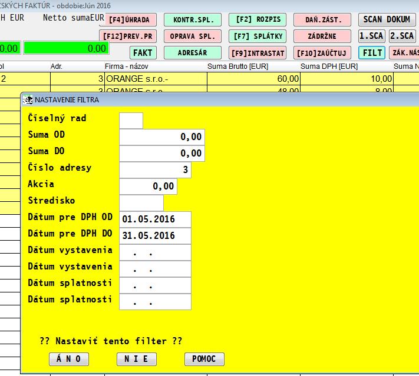The width and height of the screenshot is (419, 376).
Task: Click [F7] SPLÁTKY button
Action: tap(258, 36)
